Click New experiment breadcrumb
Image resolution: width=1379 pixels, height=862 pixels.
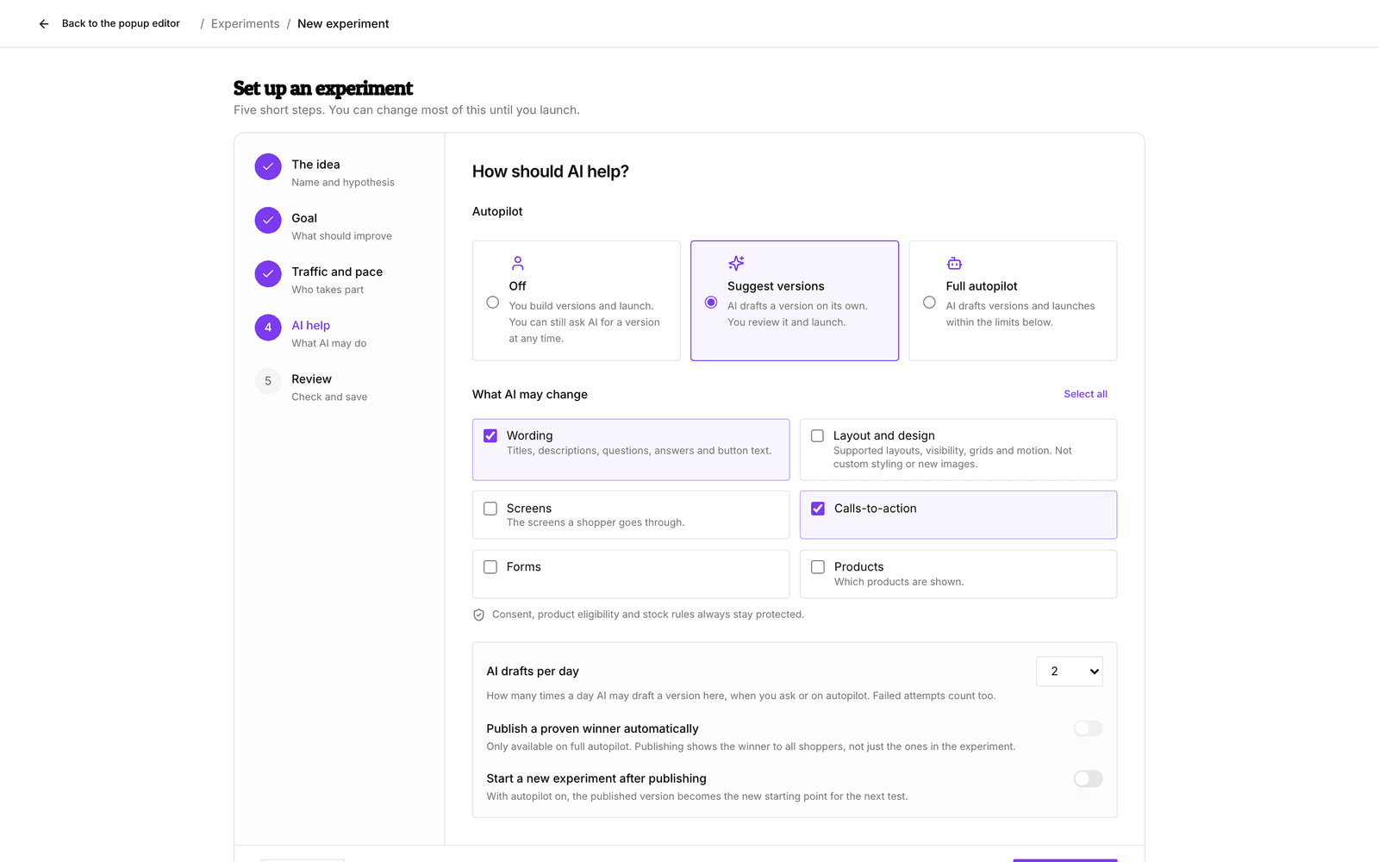point(343,24)
